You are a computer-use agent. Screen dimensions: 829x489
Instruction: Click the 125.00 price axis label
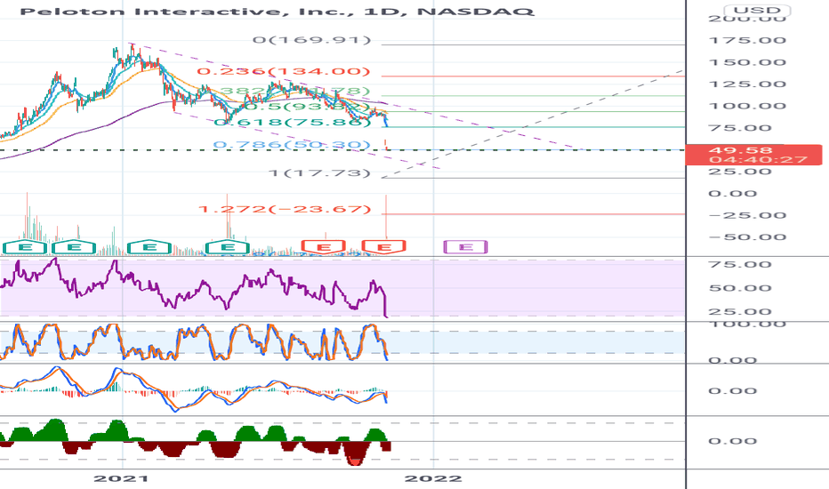click(747, 84)
